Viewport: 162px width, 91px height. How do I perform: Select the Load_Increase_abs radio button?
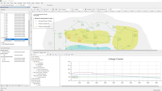coord(36,74)
